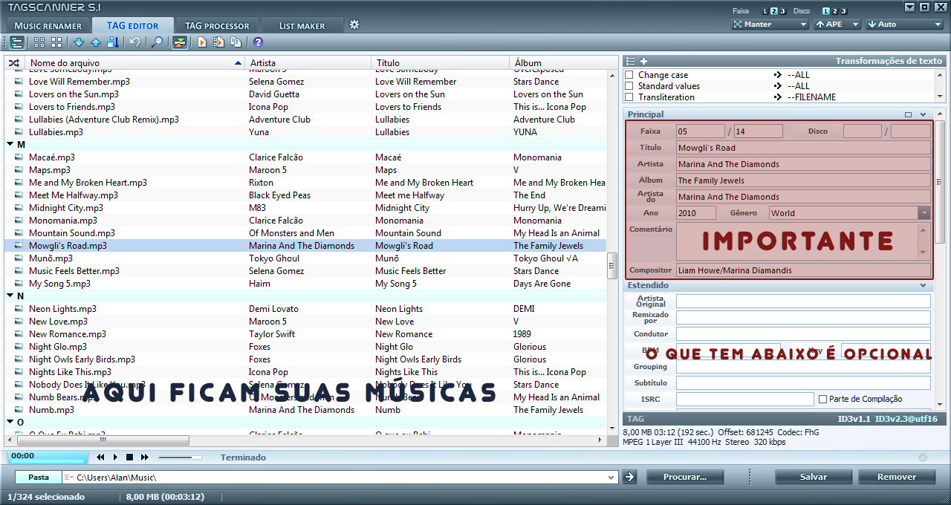Click the grid page with arrow icon
Screen dimensions: 951x505
[x=219, y=42]
